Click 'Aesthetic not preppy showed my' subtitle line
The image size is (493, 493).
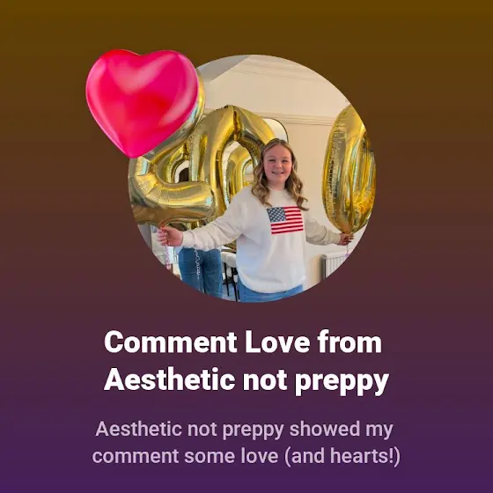pyautogui.click(x=245, y=430)
